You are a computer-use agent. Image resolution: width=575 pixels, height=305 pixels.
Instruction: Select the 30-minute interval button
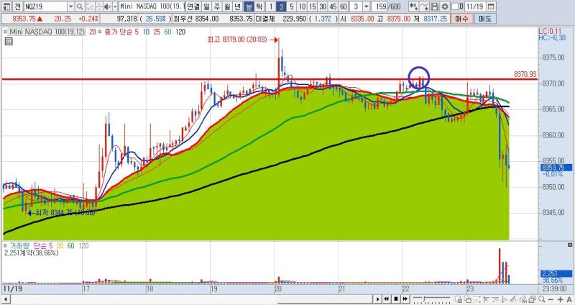[323, 6]
